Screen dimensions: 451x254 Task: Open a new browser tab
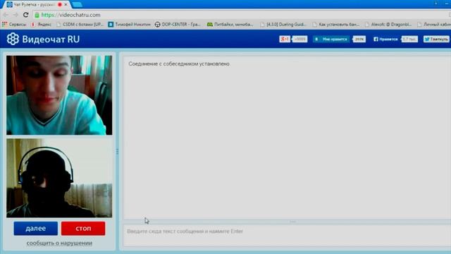(77, 5)
